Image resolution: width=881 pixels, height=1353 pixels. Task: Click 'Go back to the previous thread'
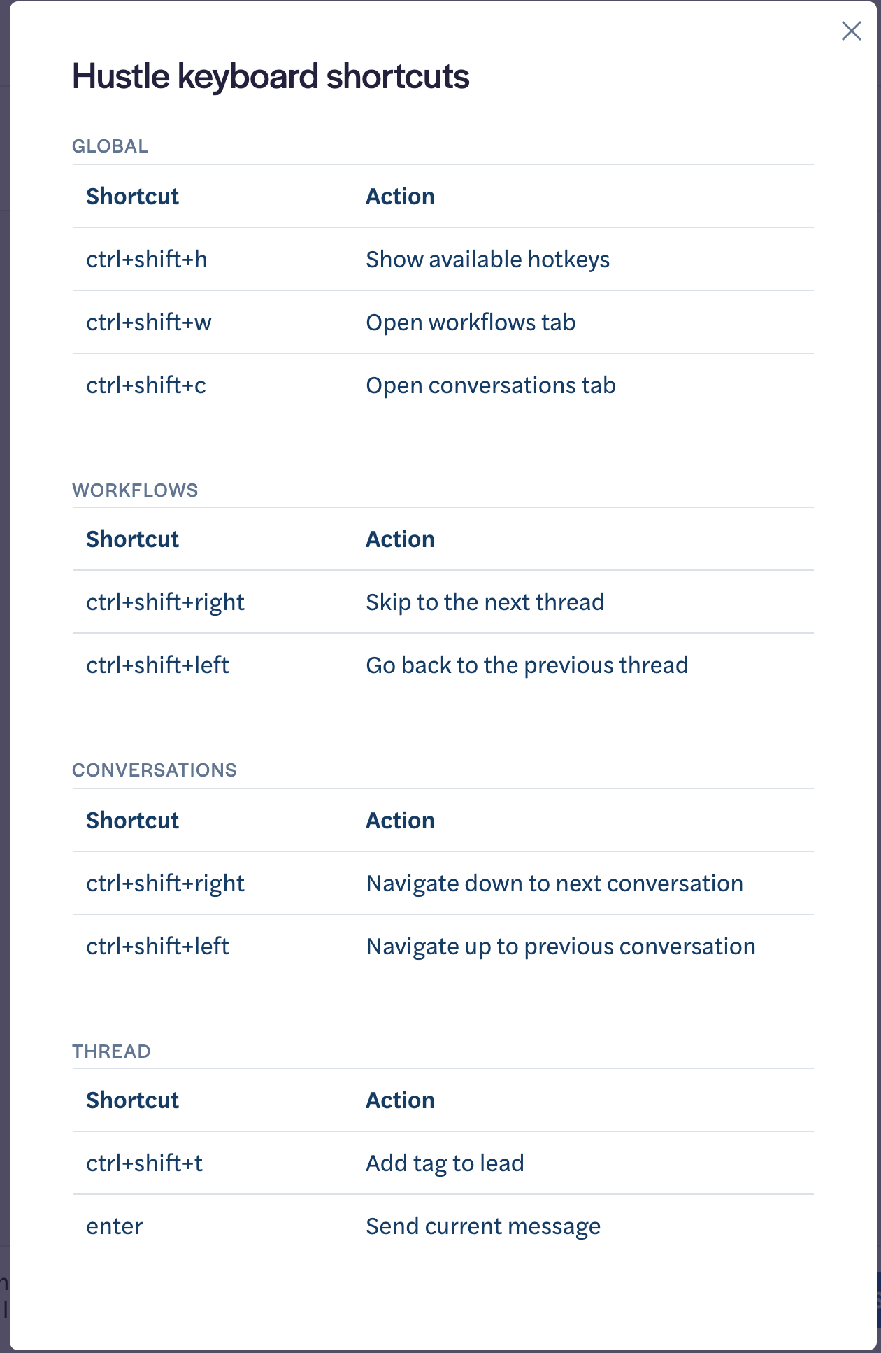(x=527, y=665)
